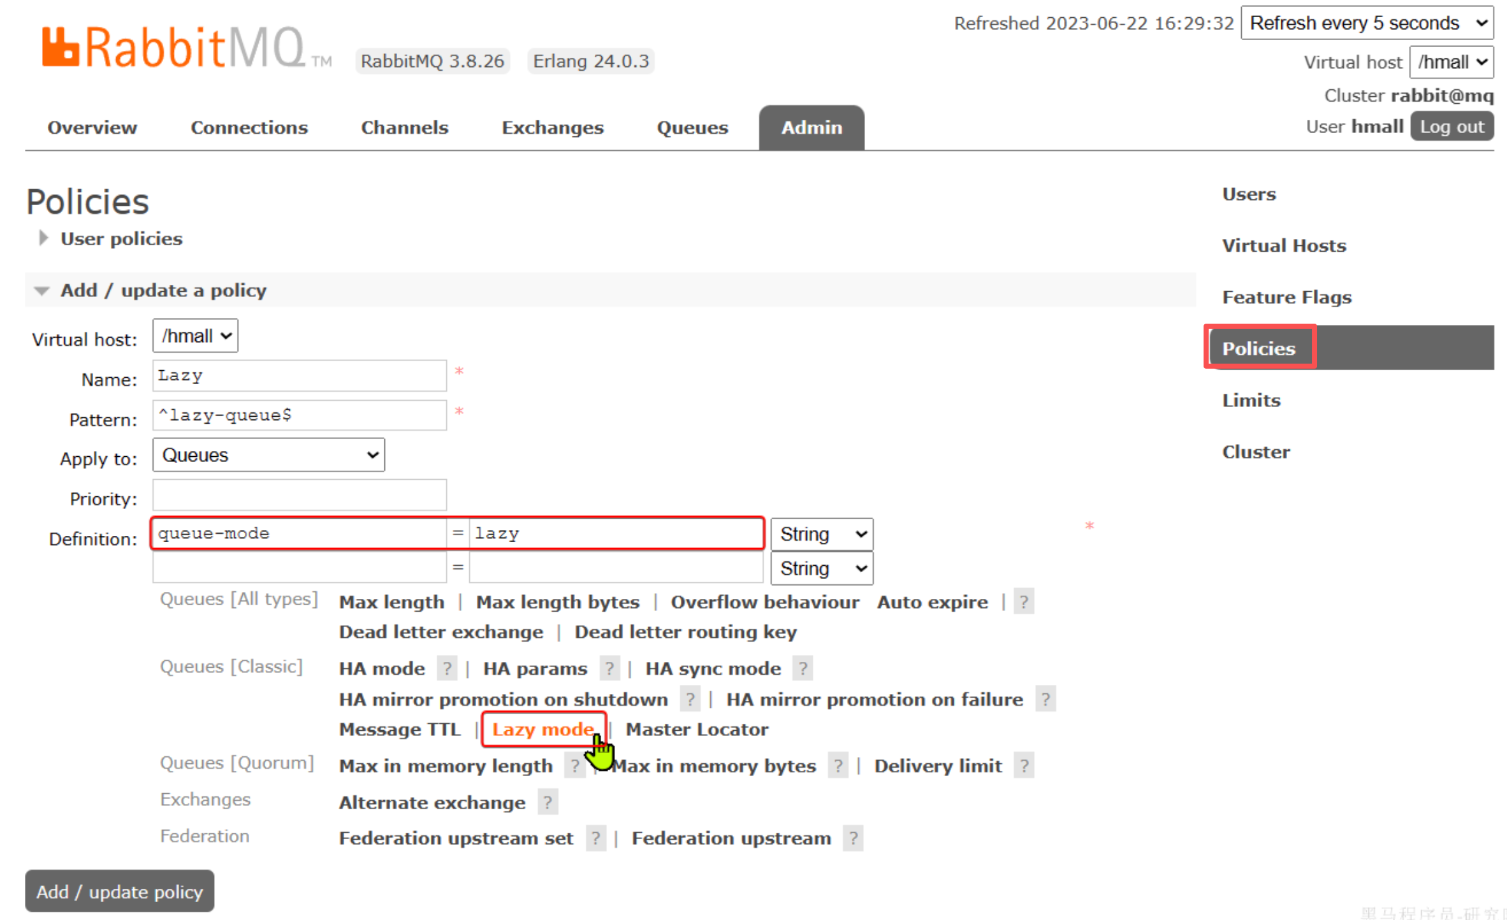
Task: Click help icon for Max in memory bytes
Action: click(x=838, y=766)
